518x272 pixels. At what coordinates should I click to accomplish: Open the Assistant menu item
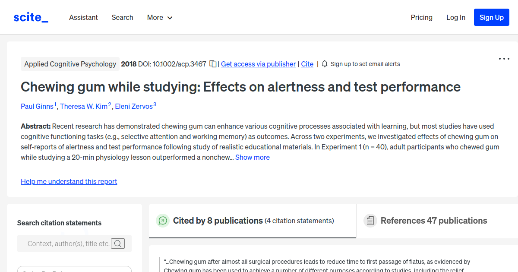point(83,17)
